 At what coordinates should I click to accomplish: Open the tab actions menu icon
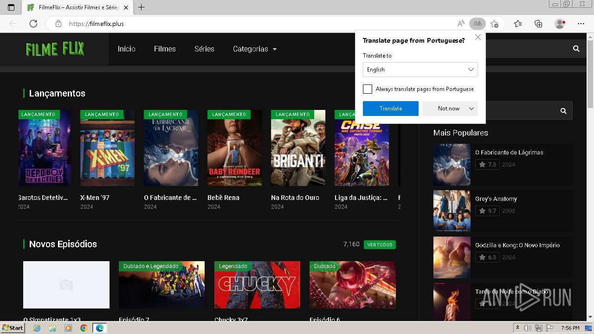point(11,7)
